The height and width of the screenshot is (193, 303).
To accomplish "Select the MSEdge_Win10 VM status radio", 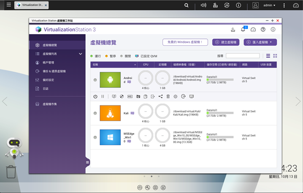I will 95,137.
